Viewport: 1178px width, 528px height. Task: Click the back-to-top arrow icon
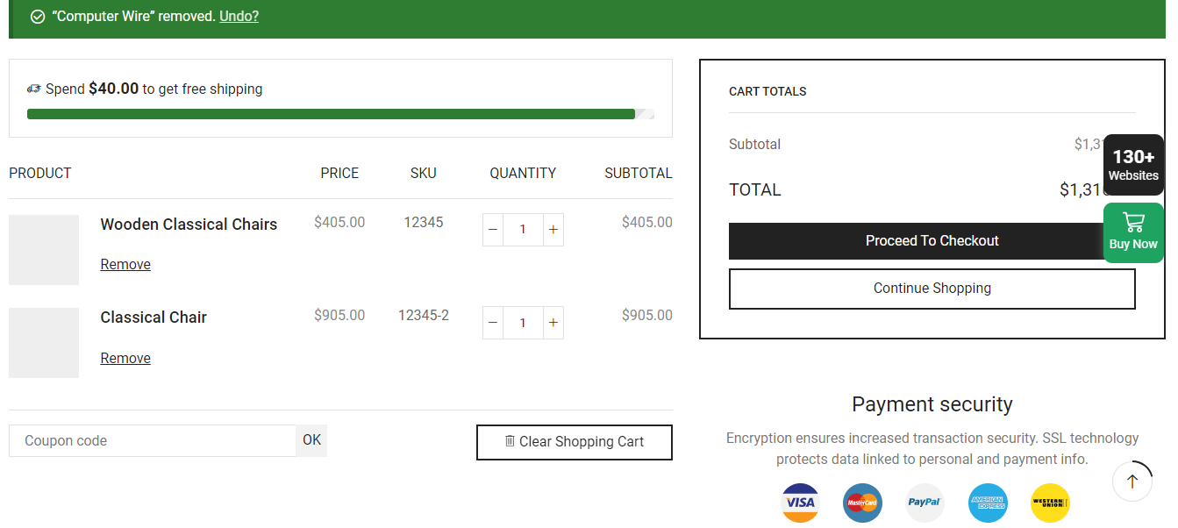coord(1132,482)
